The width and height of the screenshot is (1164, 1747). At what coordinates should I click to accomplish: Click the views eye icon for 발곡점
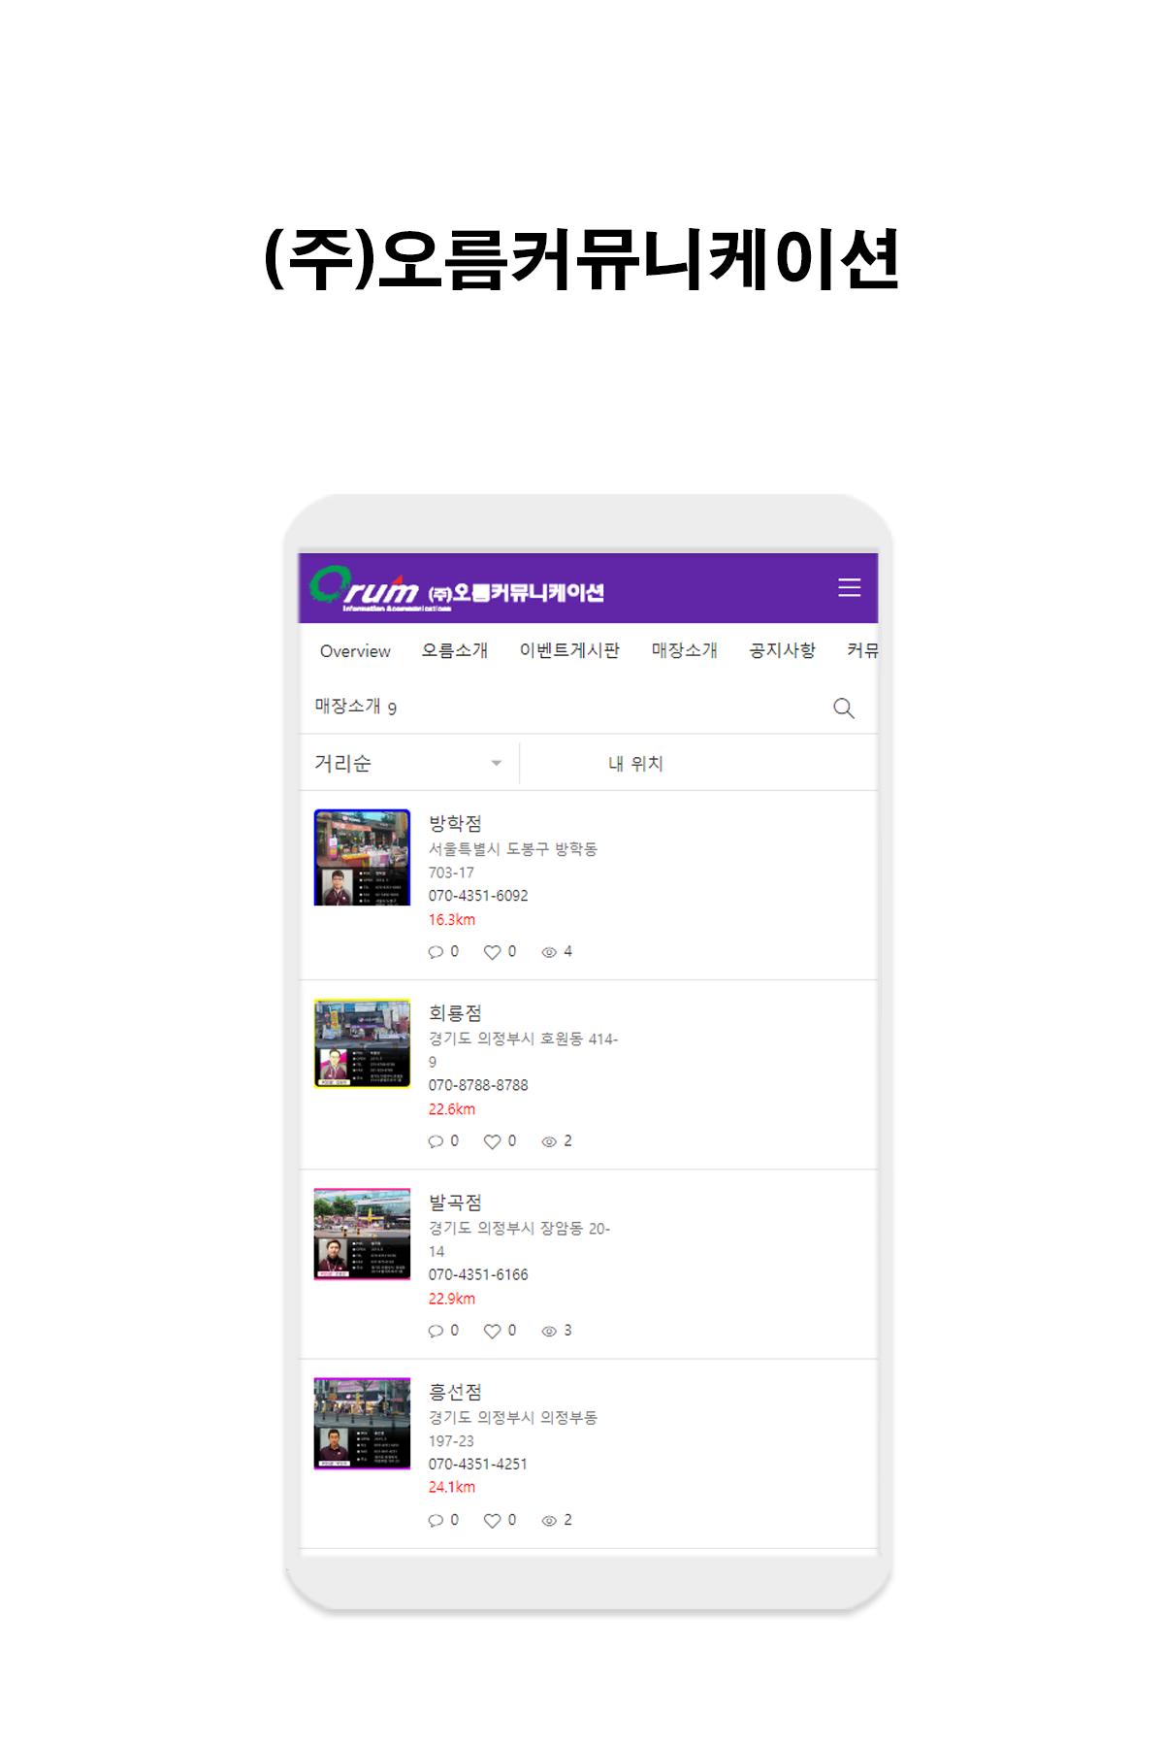(x=549, y=1331)
